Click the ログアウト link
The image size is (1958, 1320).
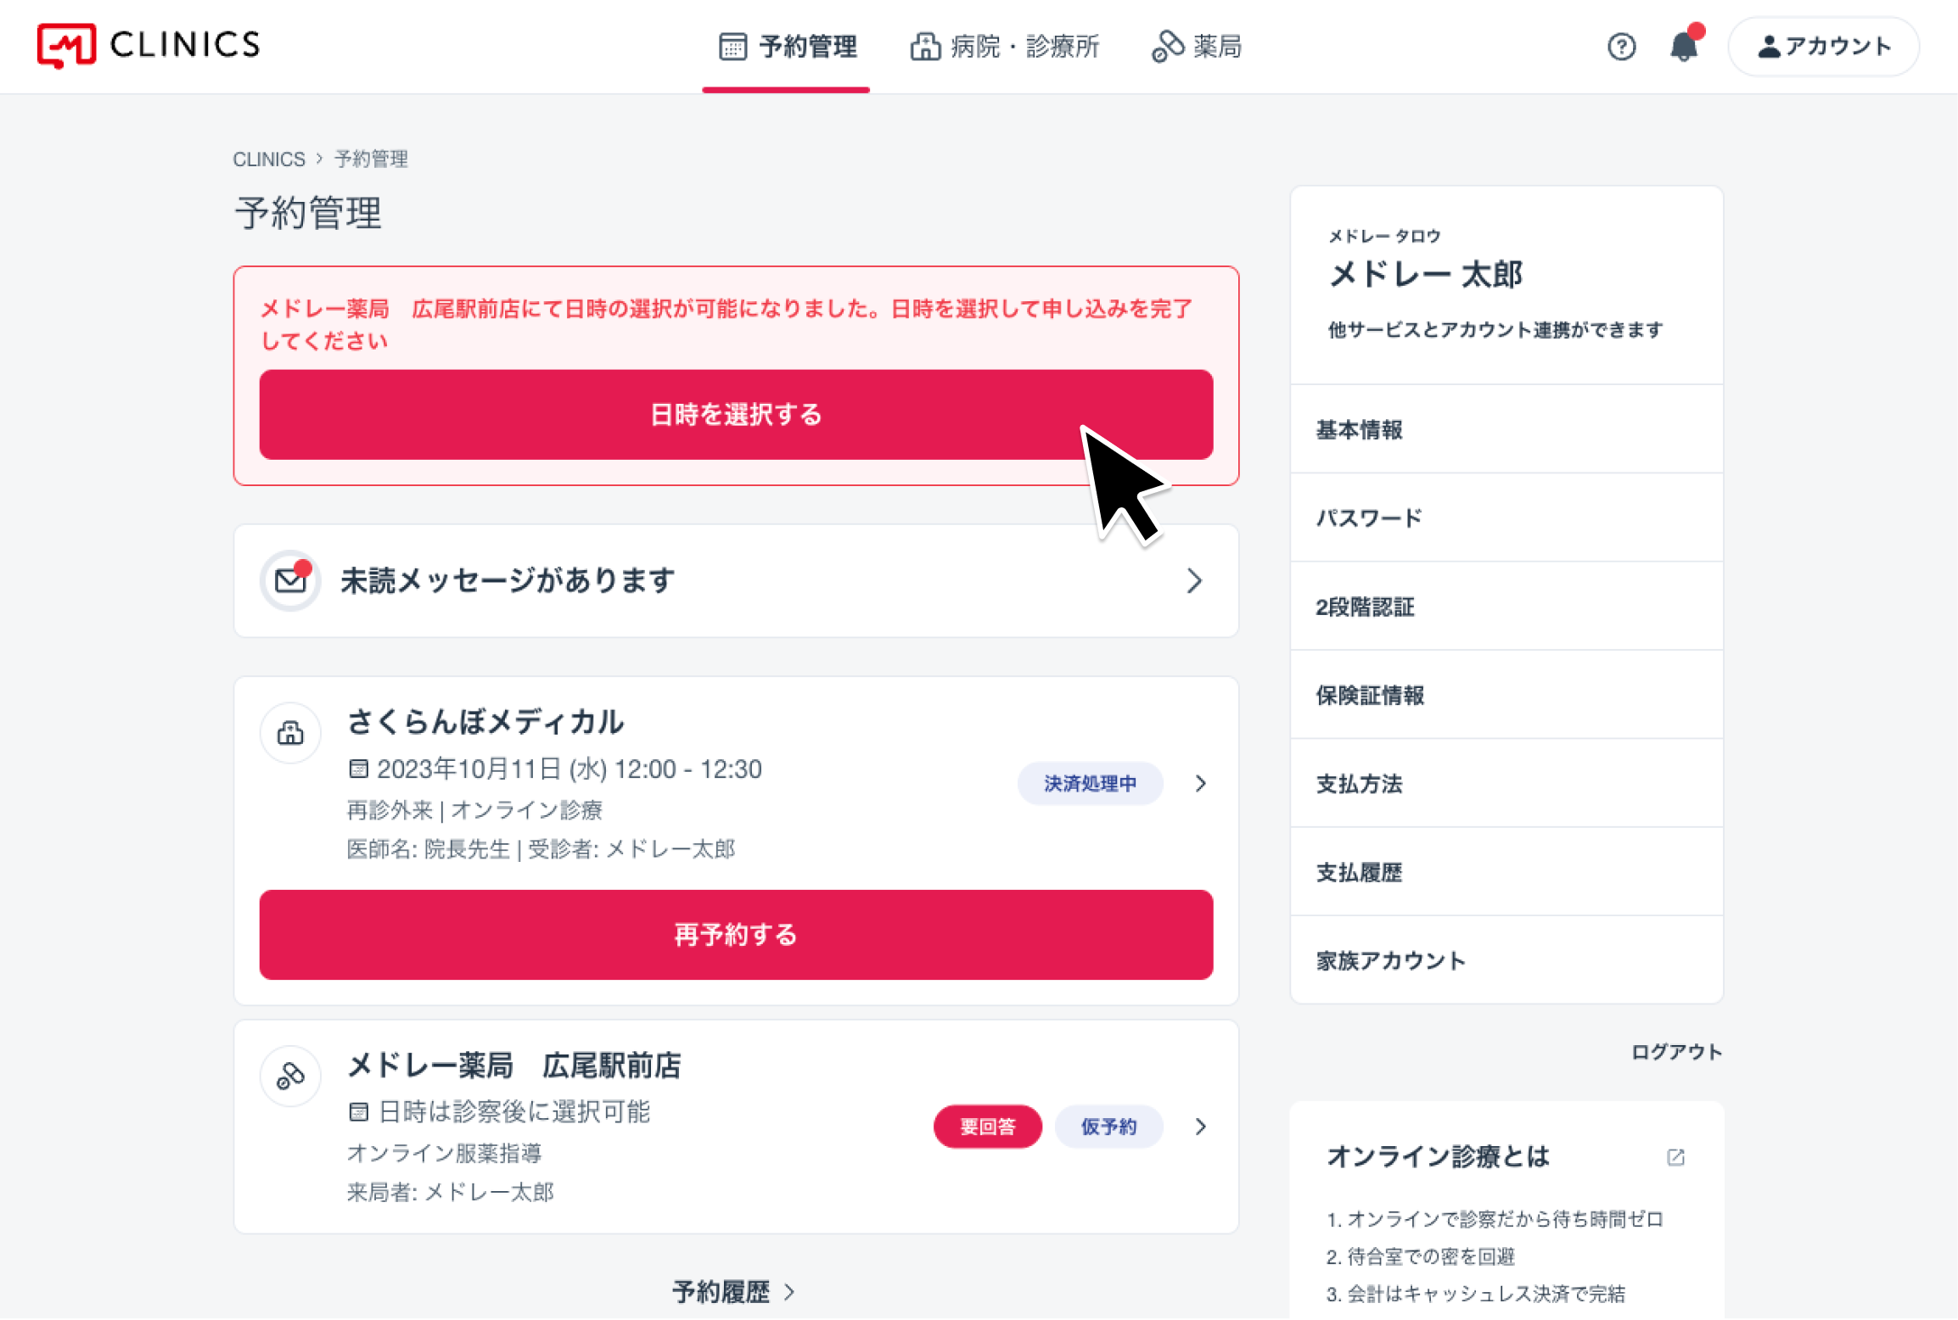coord(1676,1052)
